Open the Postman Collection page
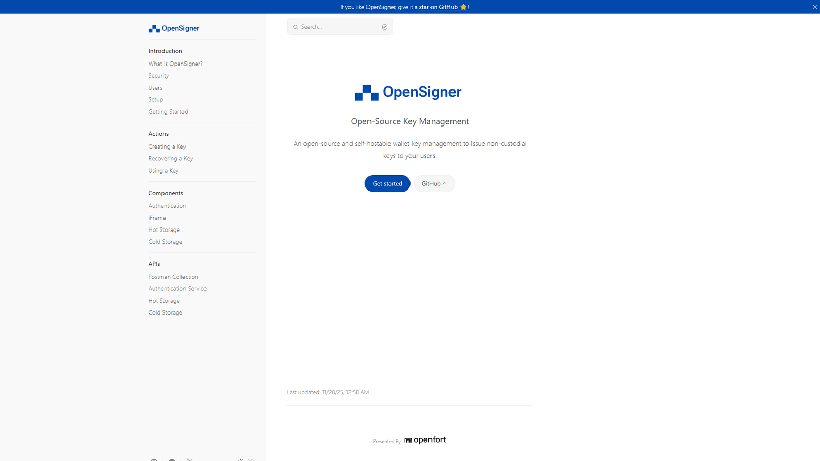Screen dimensions: 820x461 pyautogui.click(x=173, y=277)
